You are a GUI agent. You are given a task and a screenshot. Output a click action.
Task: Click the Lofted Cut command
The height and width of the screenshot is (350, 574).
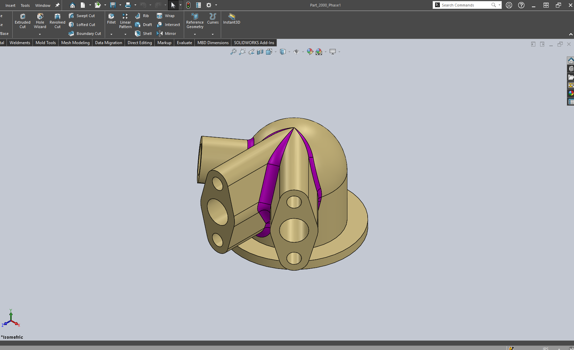(x=82, y=25)
